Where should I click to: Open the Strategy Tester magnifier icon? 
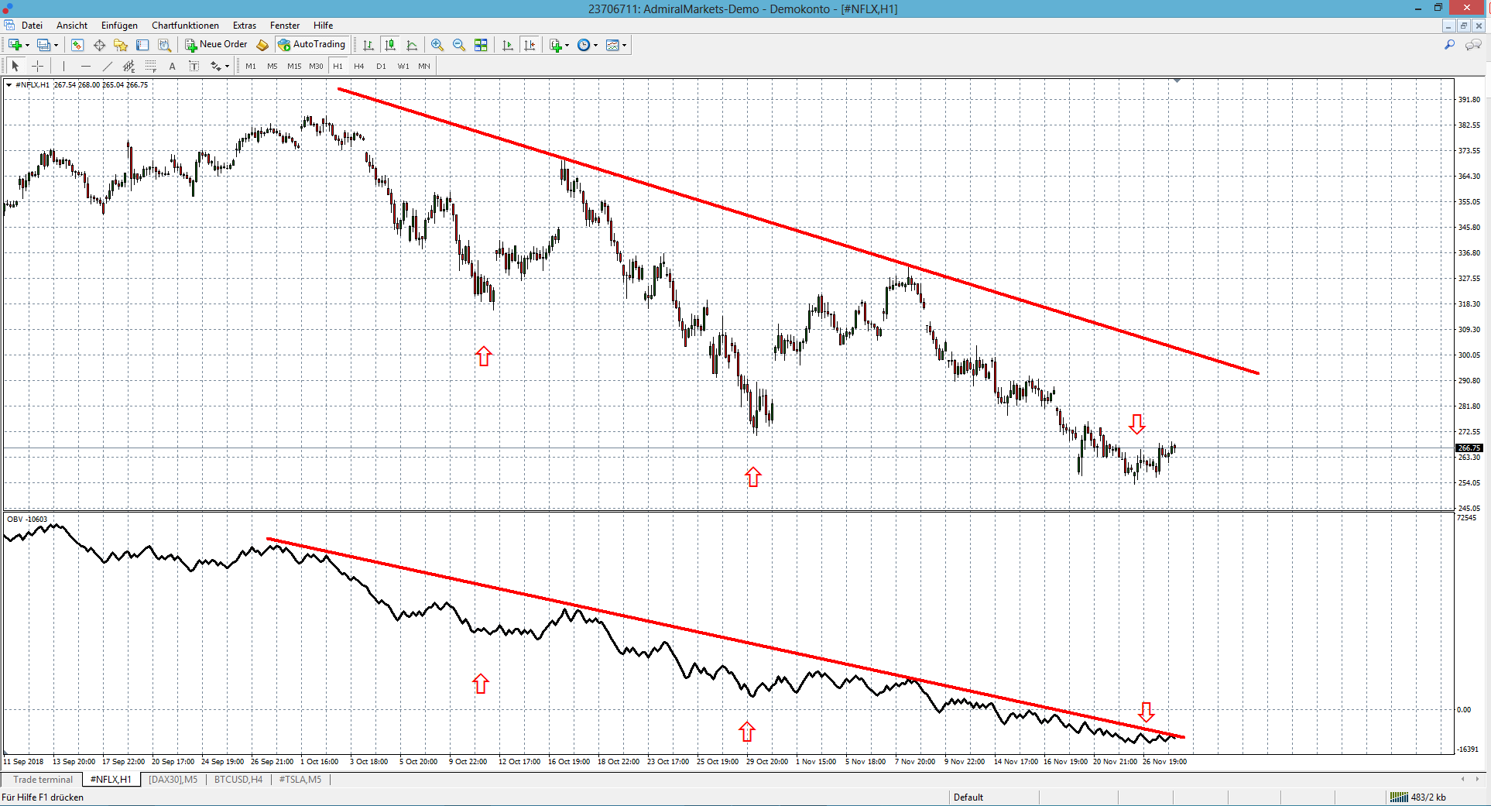(164, 45)
